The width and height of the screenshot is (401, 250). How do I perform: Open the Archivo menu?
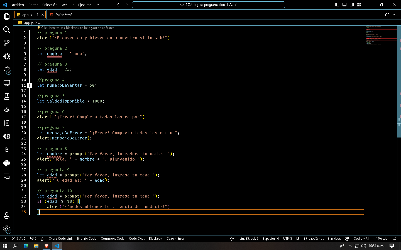pyautogui.click(x=18, y=5)
